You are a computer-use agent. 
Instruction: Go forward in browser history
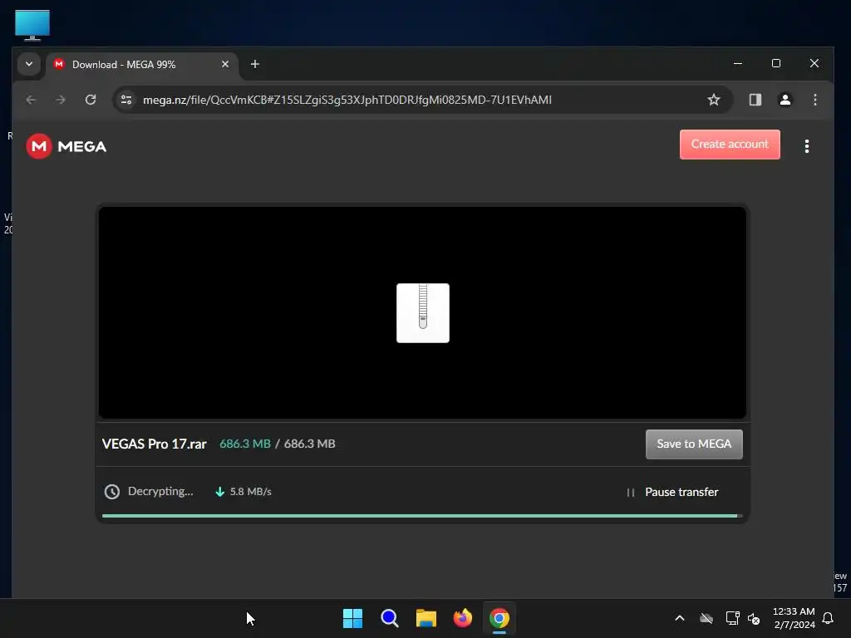60,100
